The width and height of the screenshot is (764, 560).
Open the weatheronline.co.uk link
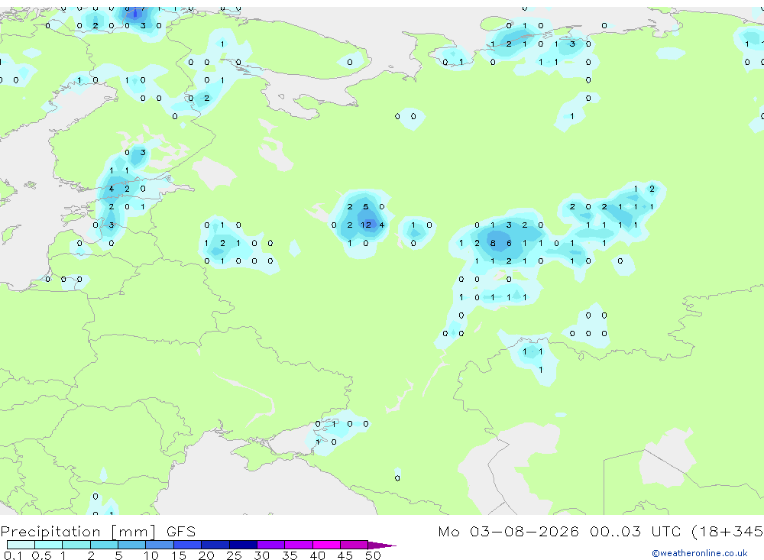pos(700,553)
